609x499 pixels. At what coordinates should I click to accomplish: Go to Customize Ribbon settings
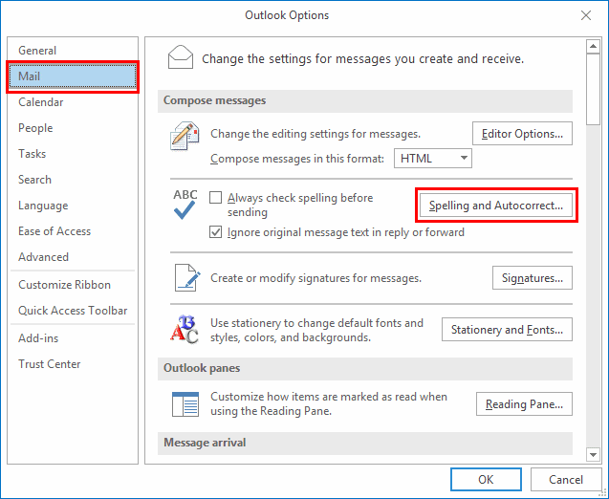[64, 285]
